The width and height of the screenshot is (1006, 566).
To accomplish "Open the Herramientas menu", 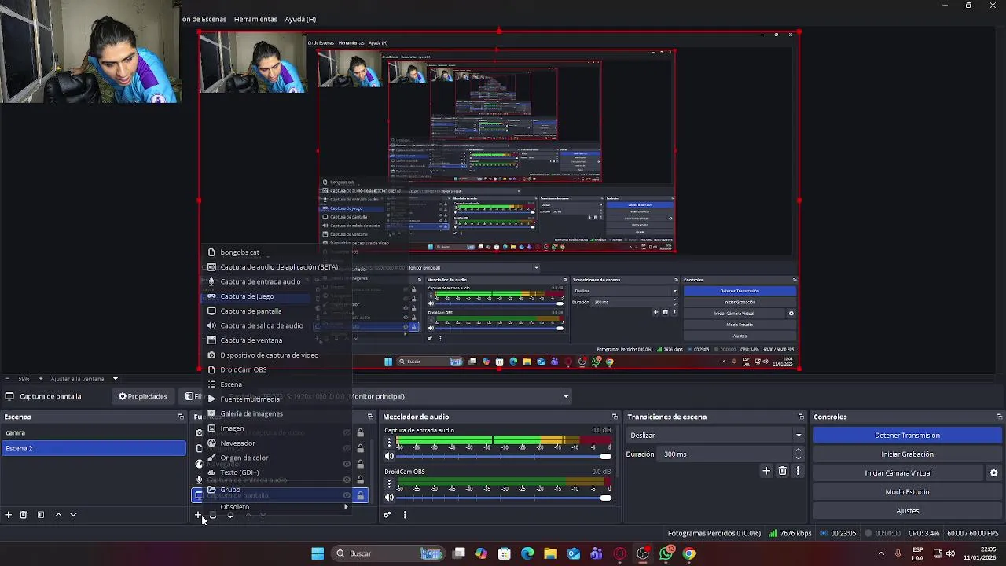I will point(255,19).
